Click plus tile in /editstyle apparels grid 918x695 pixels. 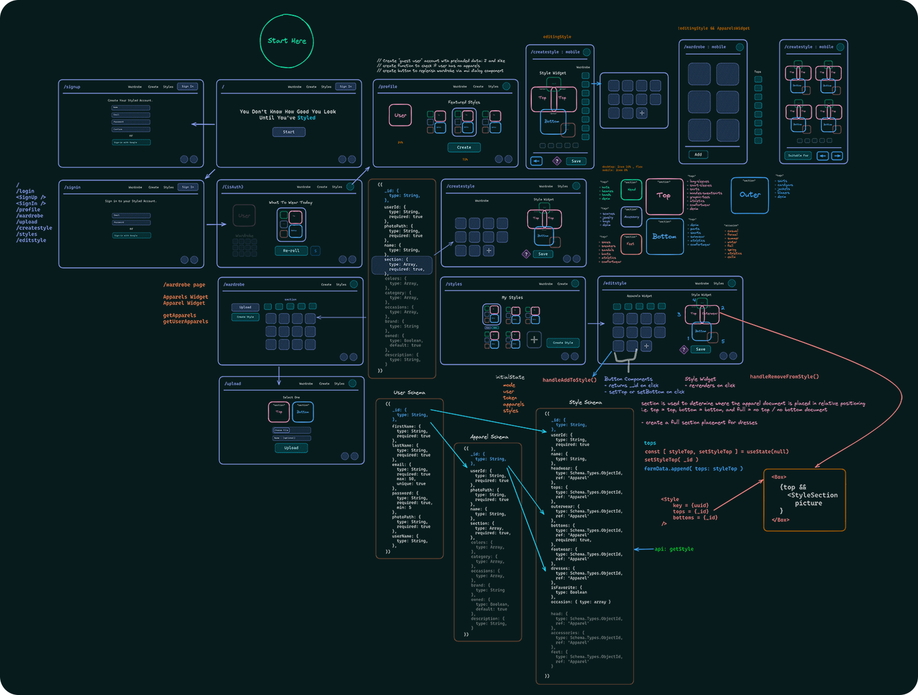(x=646, y=346)
